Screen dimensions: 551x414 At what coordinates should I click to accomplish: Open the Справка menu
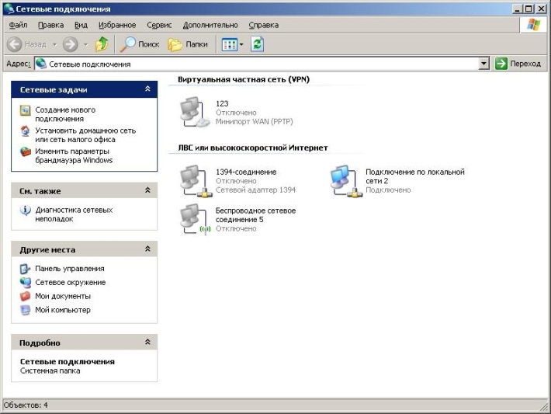tap(264, 25)
